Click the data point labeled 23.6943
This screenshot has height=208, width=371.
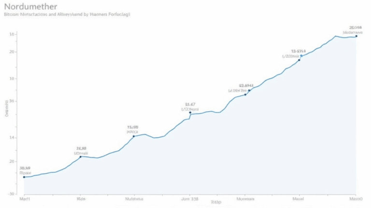tap(245, 94)
